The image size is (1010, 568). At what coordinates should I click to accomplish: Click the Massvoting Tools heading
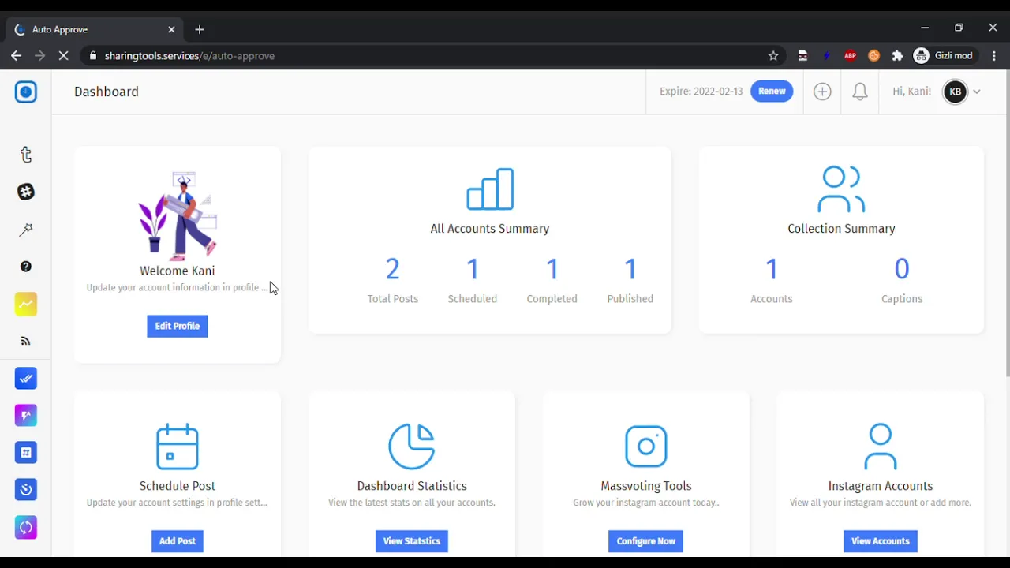(x=646, y=486)
